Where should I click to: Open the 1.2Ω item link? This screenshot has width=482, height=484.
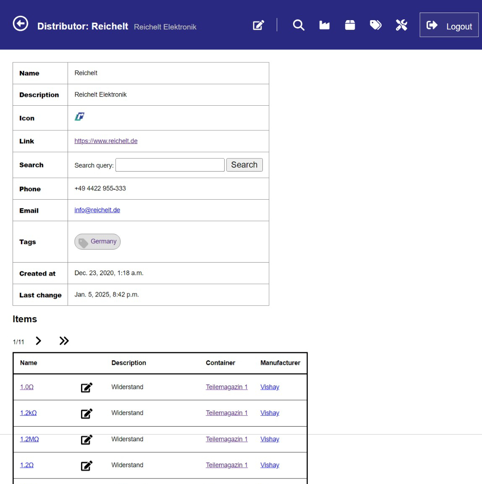[x=26, y=465]
